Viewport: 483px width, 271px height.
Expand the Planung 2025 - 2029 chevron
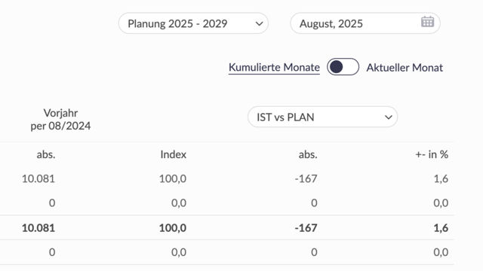tap(259, 23)
